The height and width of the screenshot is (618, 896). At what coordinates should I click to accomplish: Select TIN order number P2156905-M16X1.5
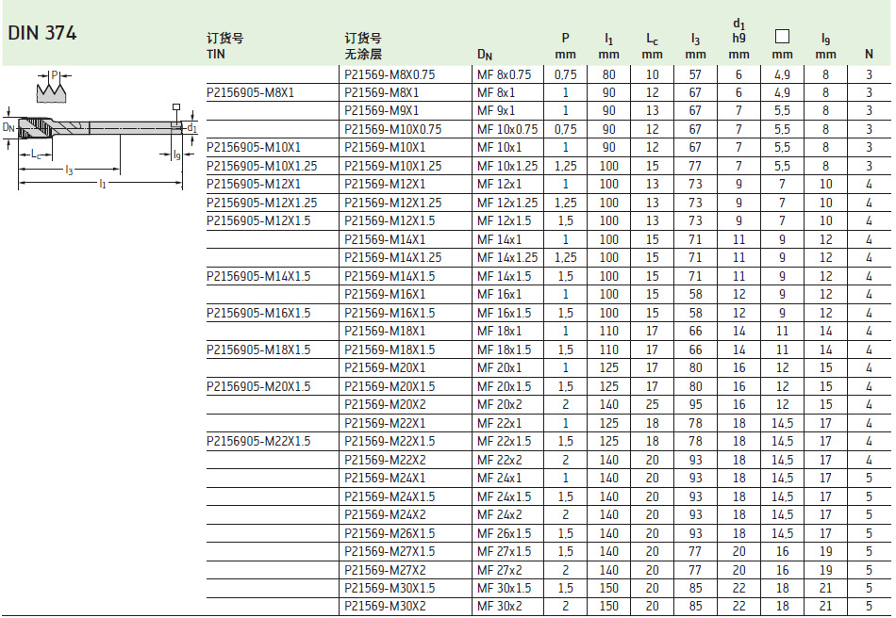[x=258, y=314]
